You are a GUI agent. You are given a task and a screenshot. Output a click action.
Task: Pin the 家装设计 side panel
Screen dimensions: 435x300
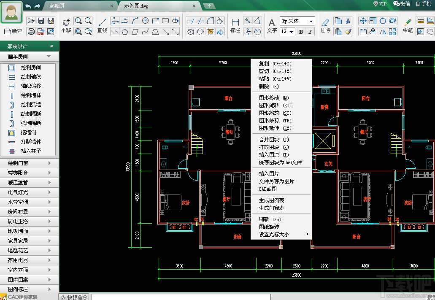click(51, 46)
